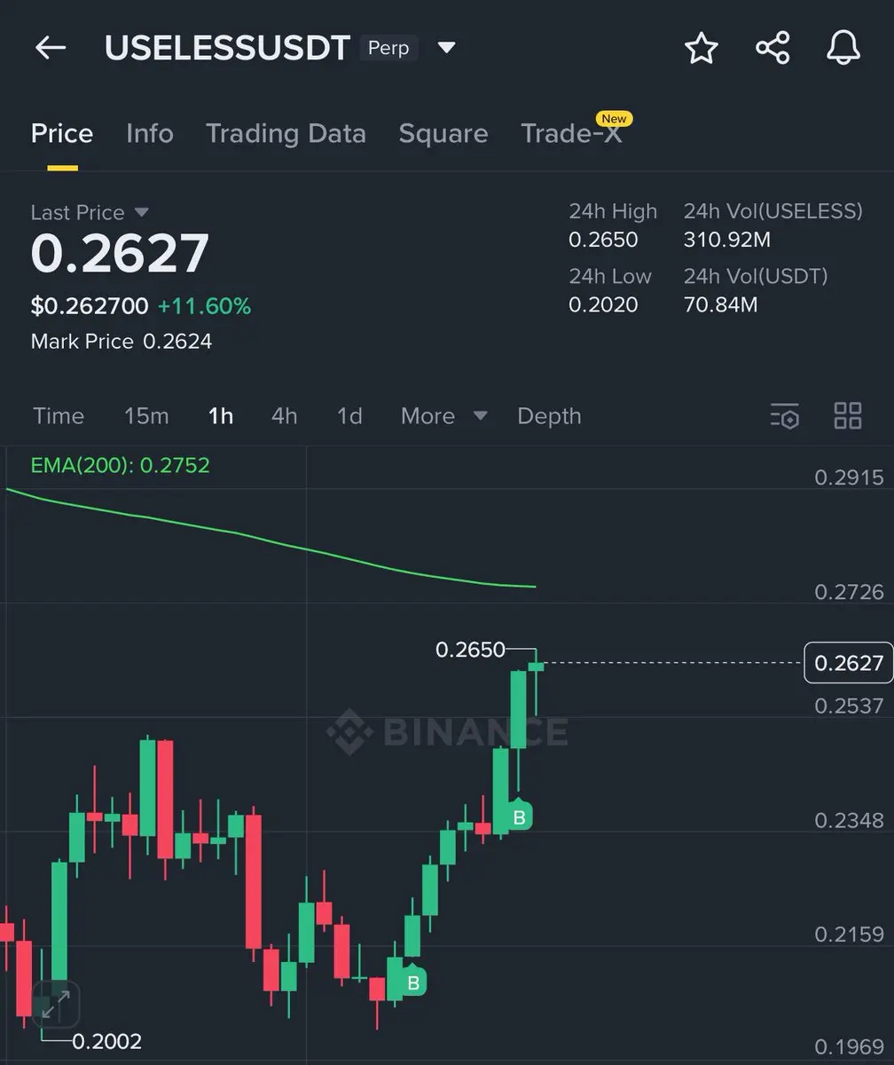The image size is (894, 1065).
Task: Select the Time chart view
Action: coord(58,415)
